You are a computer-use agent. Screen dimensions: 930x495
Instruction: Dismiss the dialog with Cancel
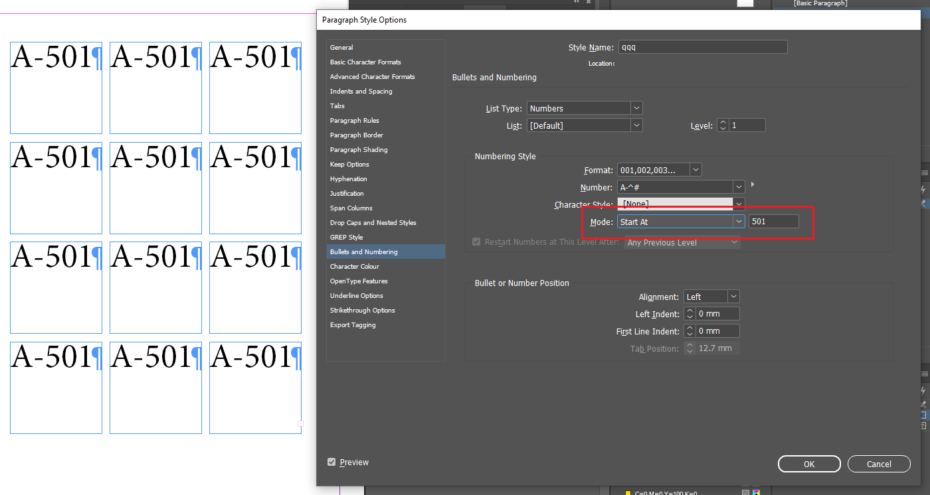click(x=879, y=464)
